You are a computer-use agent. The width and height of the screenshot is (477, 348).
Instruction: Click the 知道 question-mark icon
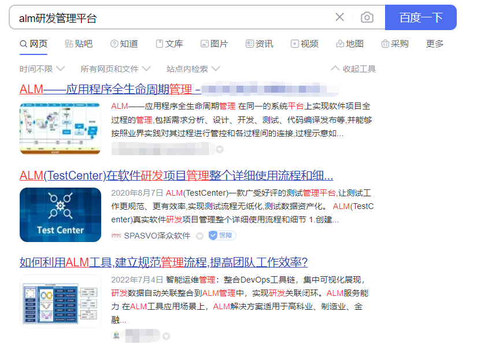[114, 44]
